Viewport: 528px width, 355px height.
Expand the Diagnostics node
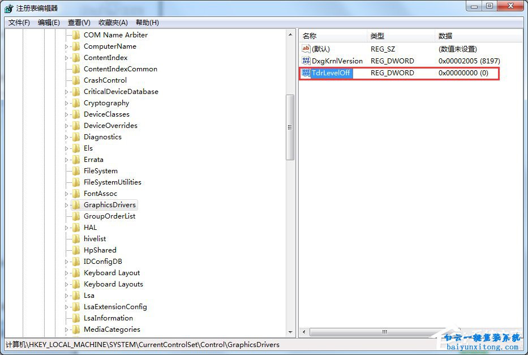click(66, 136)
